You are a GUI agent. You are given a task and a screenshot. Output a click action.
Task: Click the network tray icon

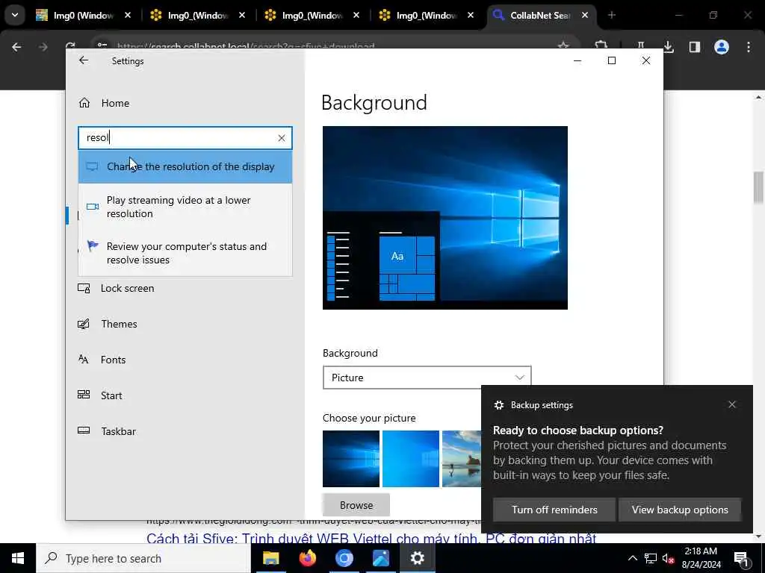click(x=651, y=558)
